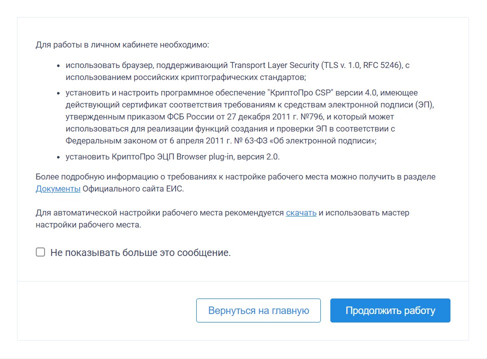
Task: Continue with the Продолжить работу button
Action: point(390,310)
